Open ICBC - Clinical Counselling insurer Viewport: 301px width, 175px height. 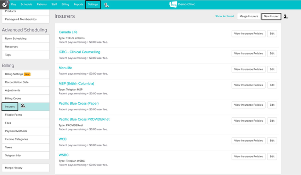click(79, 52)
